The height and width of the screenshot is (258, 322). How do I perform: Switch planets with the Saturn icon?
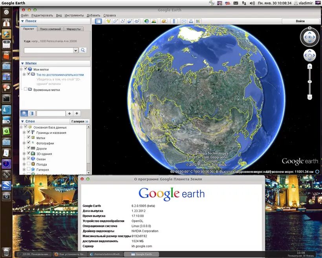[x=164, y=21]
